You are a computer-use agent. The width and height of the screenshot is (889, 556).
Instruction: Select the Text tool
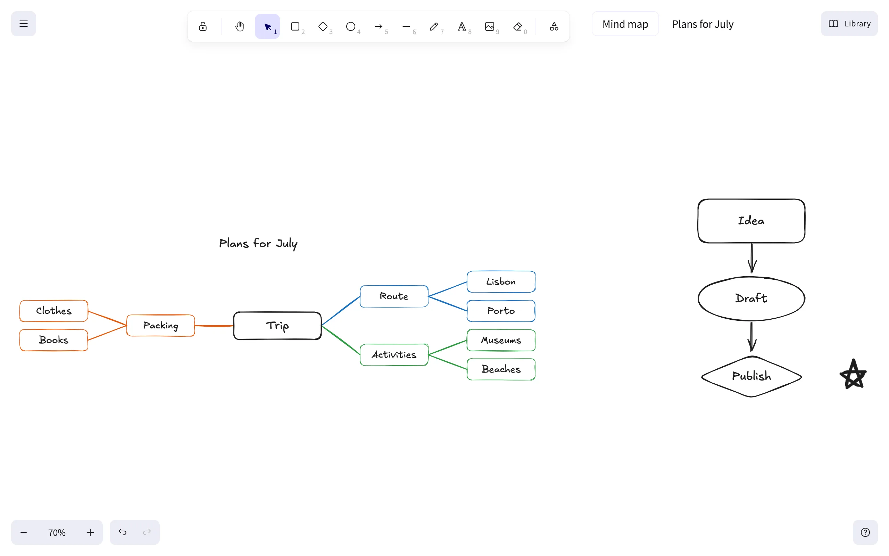462,26
